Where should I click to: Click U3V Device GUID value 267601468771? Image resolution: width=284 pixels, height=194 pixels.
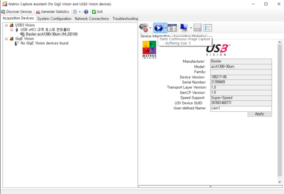(241, 103)
